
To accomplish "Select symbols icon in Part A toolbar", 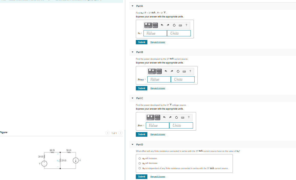I will pos(155,25).
